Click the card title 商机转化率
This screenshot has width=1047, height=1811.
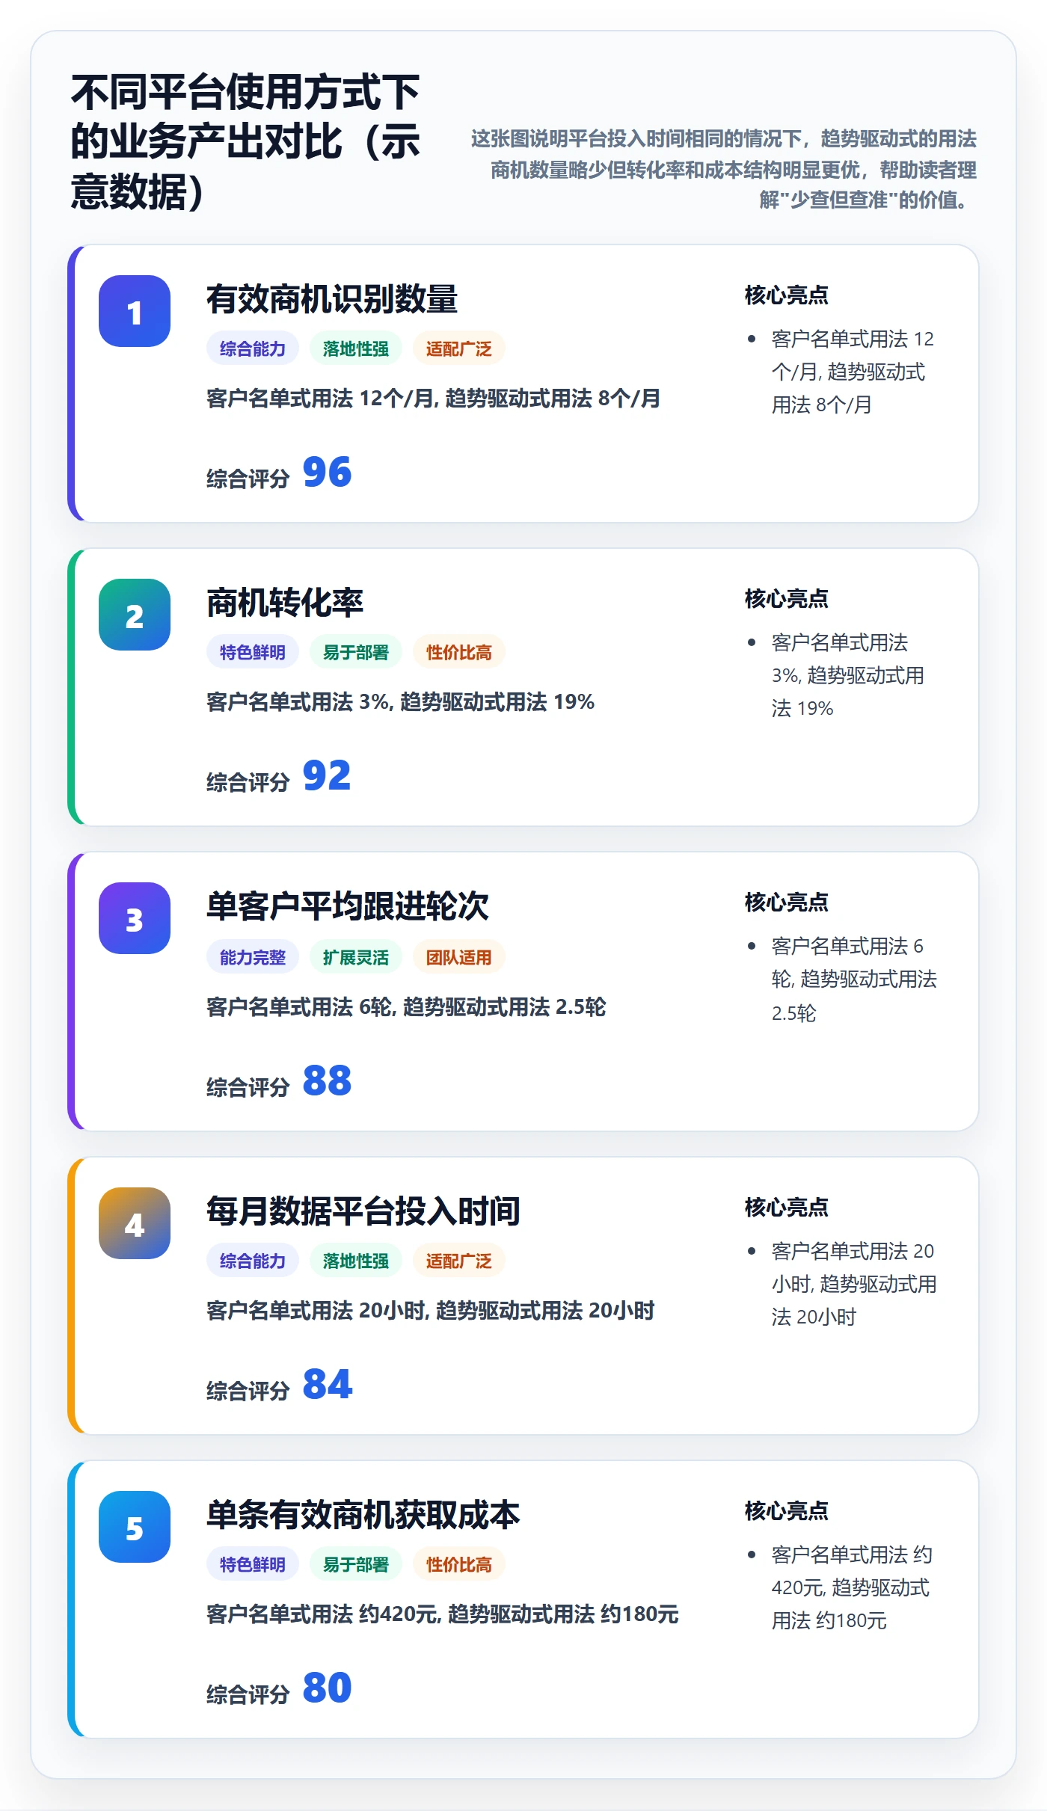pos(285,603)
